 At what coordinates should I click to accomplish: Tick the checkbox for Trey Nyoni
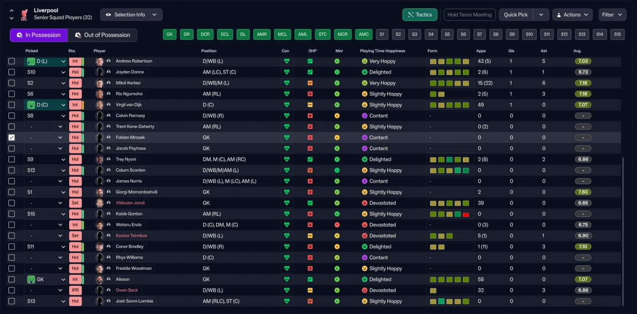pos(12,160)
